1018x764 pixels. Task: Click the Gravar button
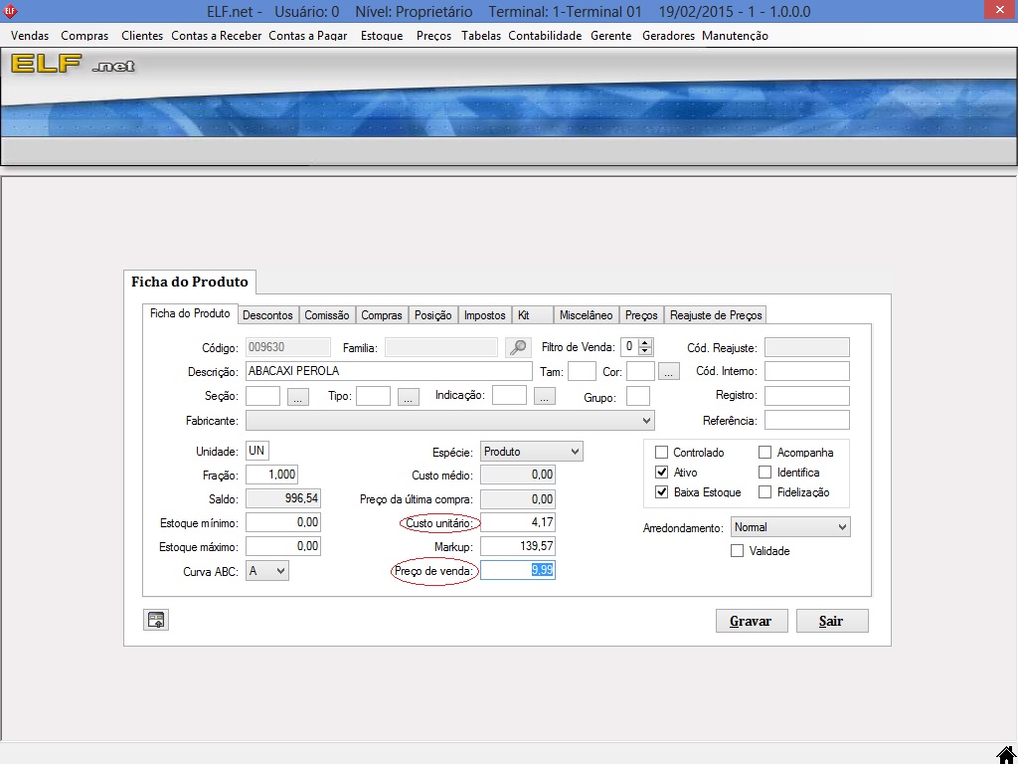752,621
